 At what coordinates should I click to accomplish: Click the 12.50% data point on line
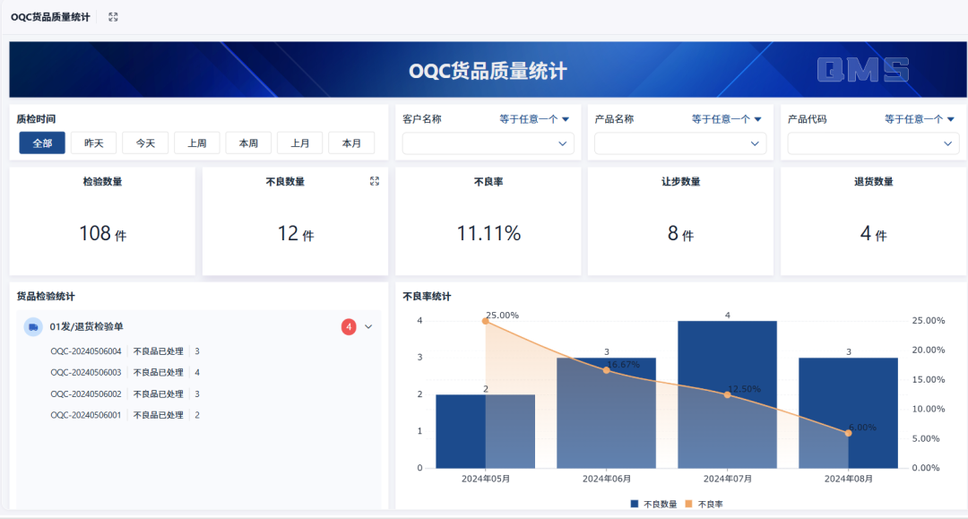pos(727,394)
